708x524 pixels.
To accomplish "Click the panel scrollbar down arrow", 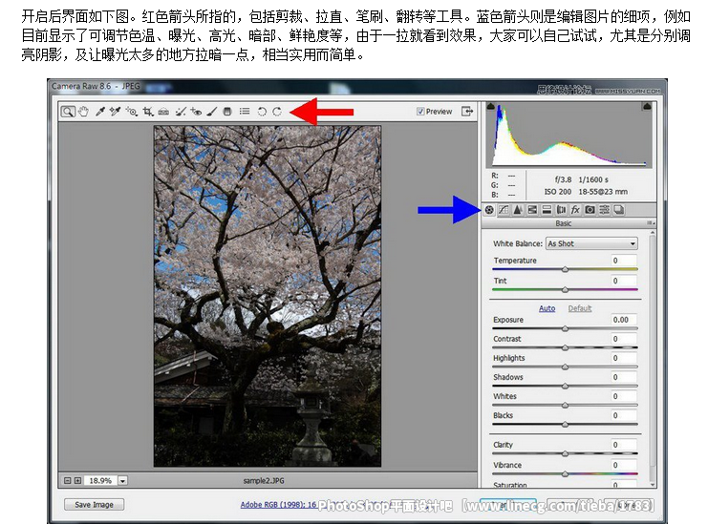I will click(652, 484).
